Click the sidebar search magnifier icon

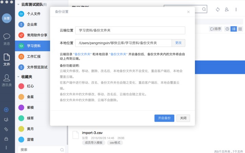62,150
